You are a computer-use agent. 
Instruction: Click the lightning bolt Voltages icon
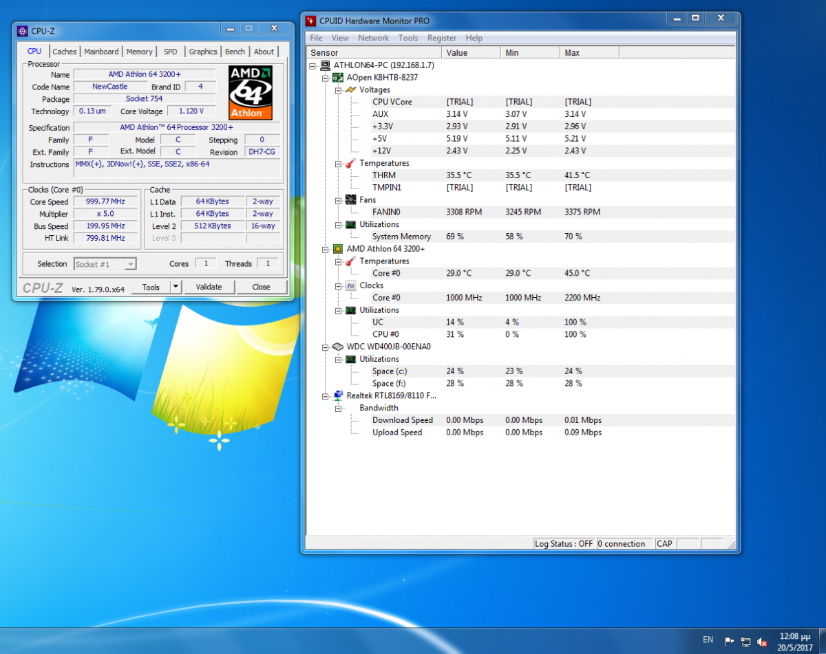pos(350,90)
